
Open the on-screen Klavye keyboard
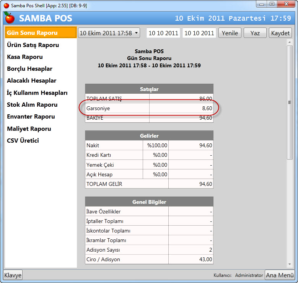click(x=13, y=275)
